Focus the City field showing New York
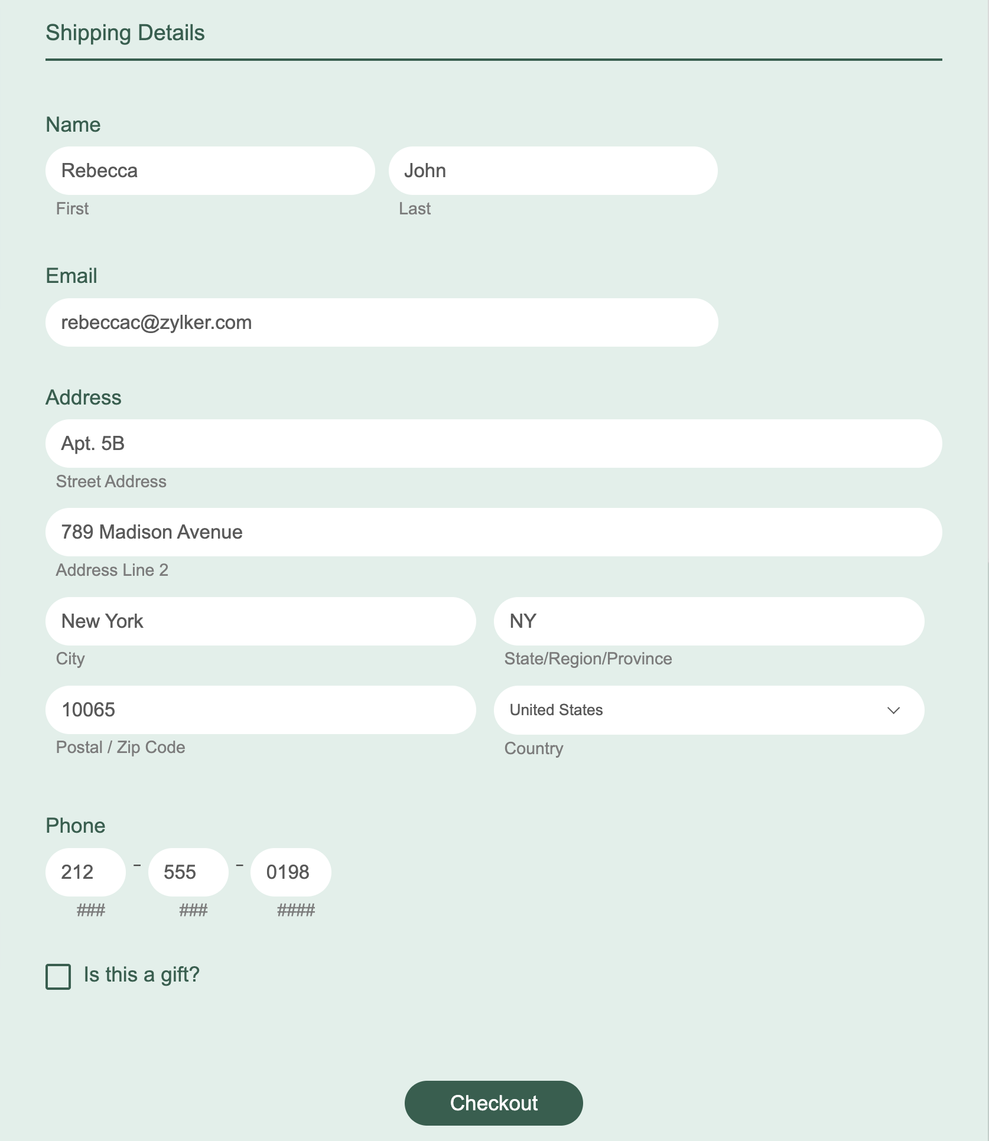The image size is (989, 1141). 260,621
